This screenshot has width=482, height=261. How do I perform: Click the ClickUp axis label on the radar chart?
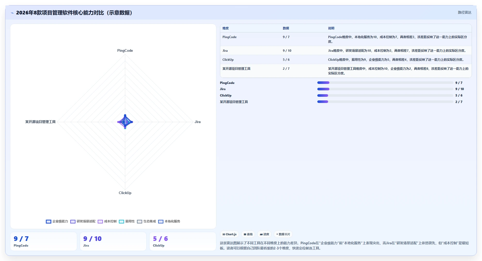pos(125,193)
